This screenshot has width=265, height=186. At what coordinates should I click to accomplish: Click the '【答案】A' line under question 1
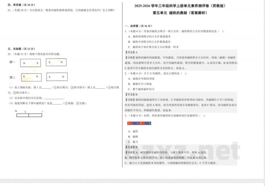(131, 53)
